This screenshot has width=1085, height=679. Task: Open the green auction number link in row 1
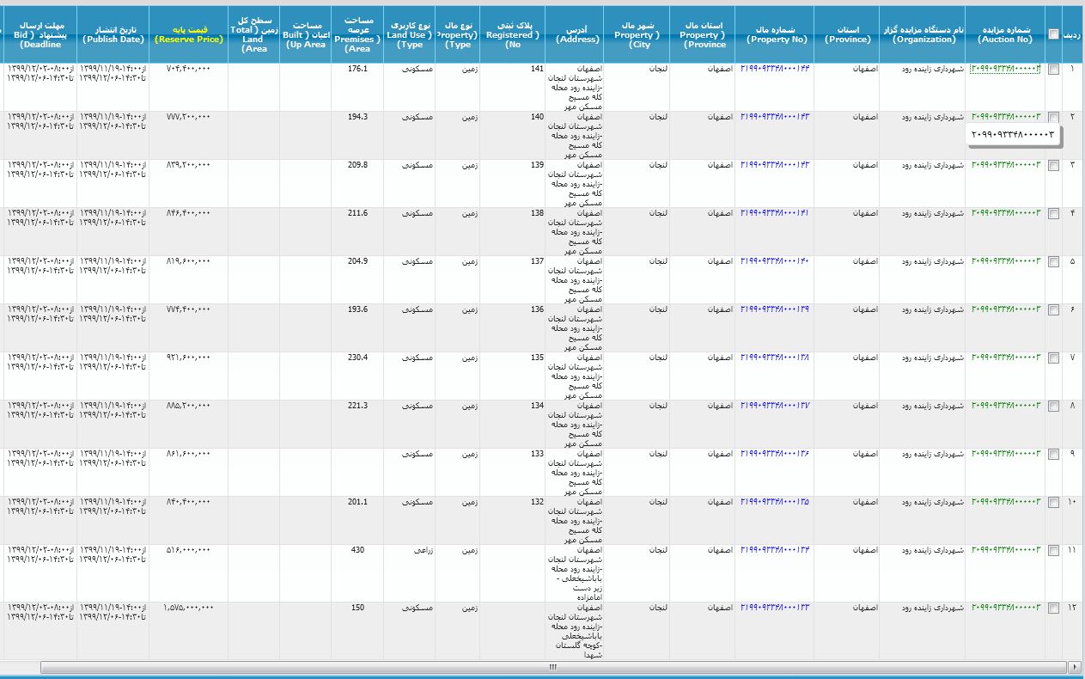(1005, 69)
